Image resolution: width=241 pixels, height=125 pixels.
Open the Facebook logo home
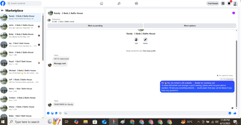click(3, 3)
